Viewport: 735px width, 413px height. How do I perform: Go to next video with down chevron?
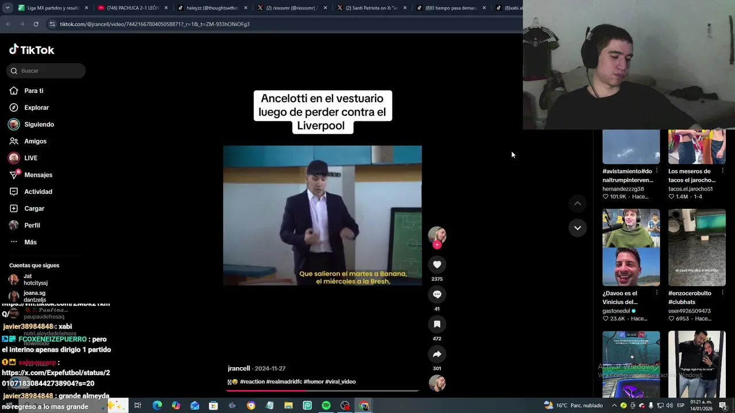[x=578, y=228]
